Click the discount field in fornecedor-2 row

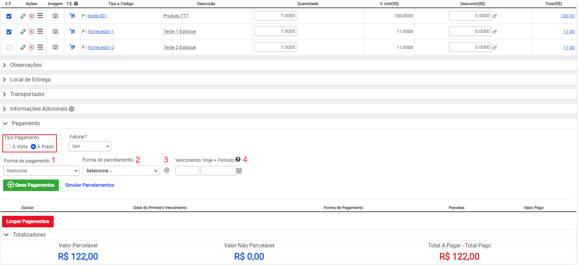point(470,47)
